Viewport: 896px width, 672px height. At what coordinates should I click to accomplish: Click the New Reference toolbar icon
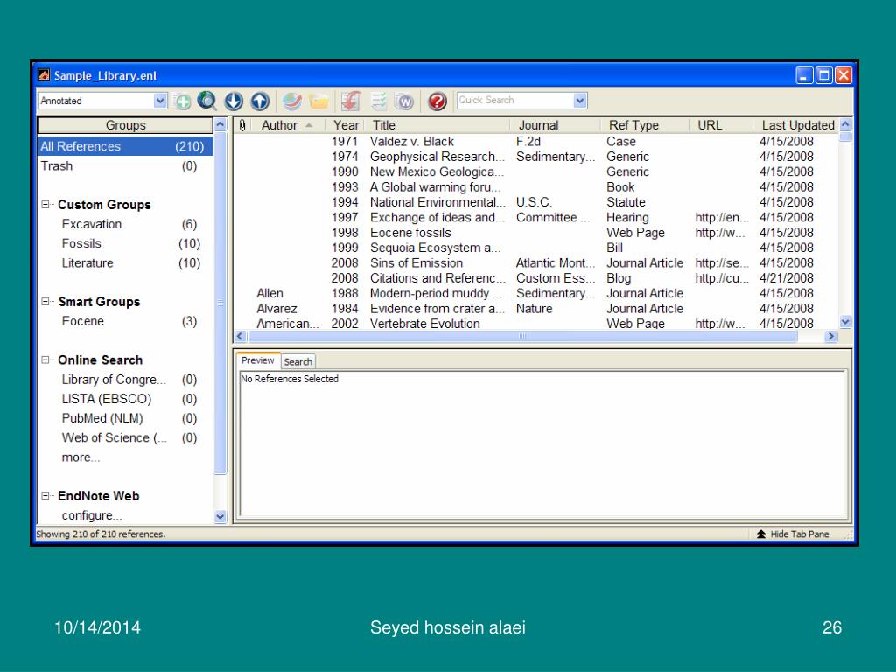pos(182,101)
